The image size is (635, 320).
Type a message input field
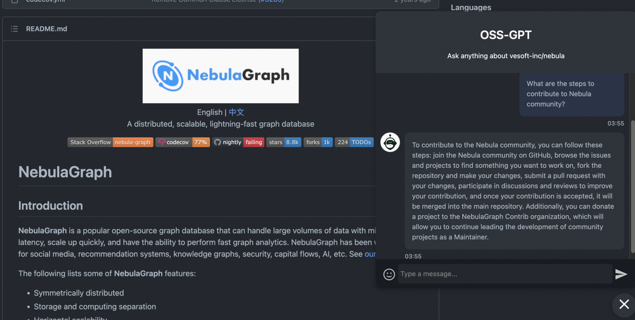[505, 274]
